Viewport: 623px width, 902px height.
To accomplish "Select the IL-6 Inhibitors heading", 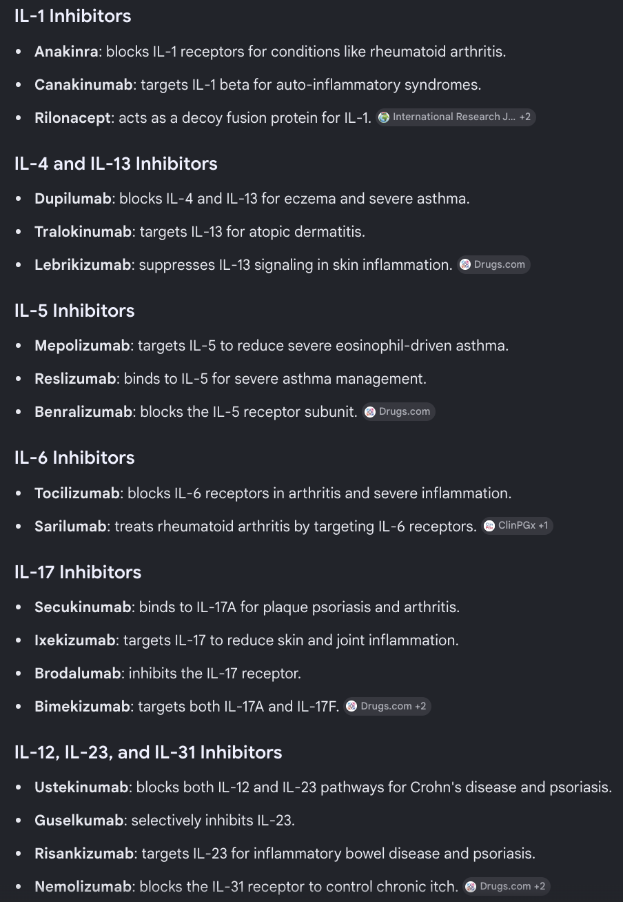I will 74,458.
